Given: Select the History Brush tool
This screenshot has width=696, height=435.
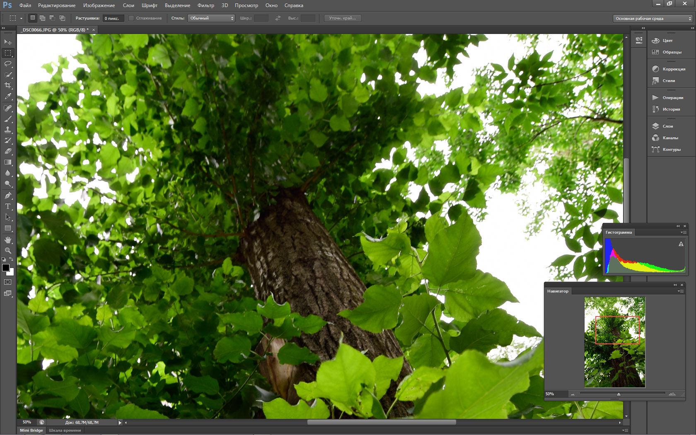Looking at the screenshot, I should [x=8, y=140].
